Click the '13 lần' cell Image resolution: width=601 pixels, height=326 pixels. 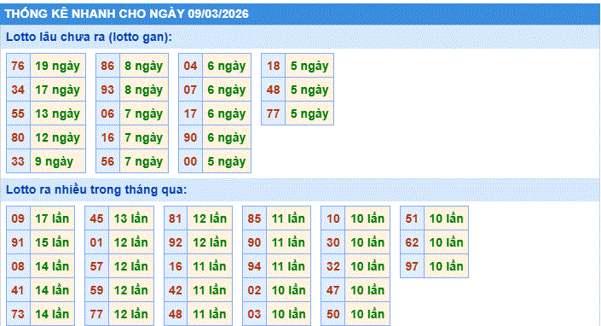[x=131, y=218]
